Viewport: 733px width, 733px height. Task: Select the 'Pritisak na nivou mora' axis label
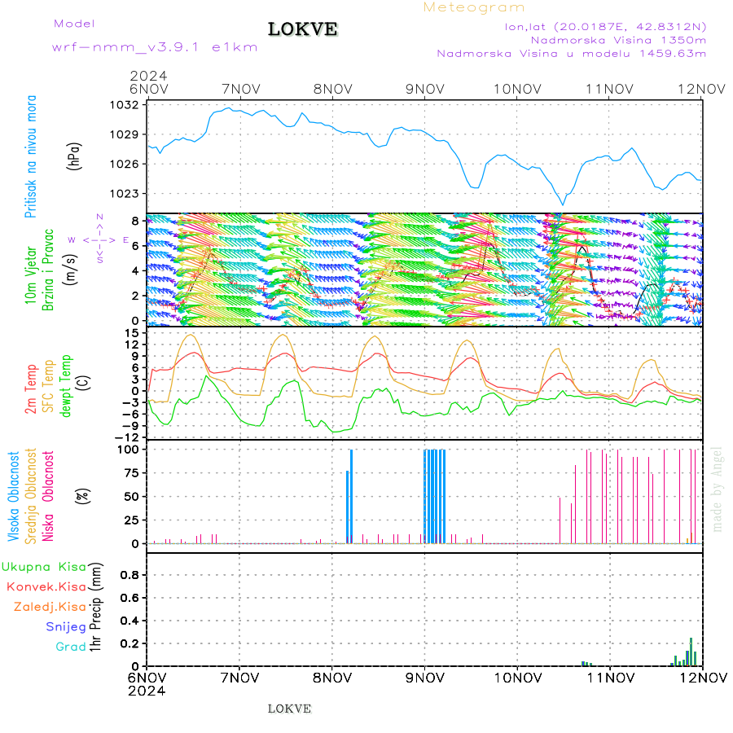pos(30,156)
